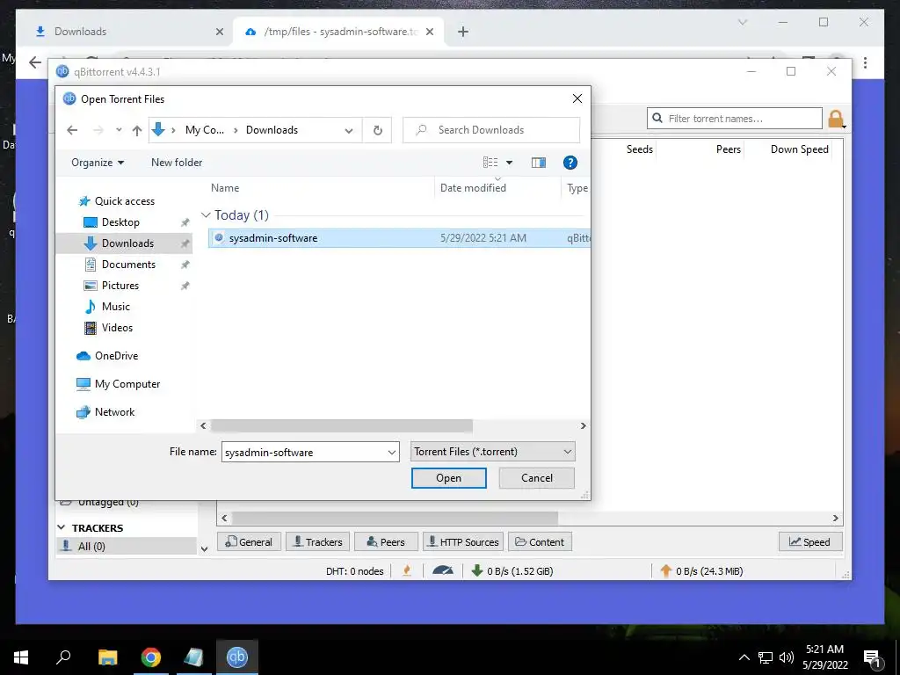Click the Search Downloads field
This screenshot has height=675, width=900.
point(492,130)
